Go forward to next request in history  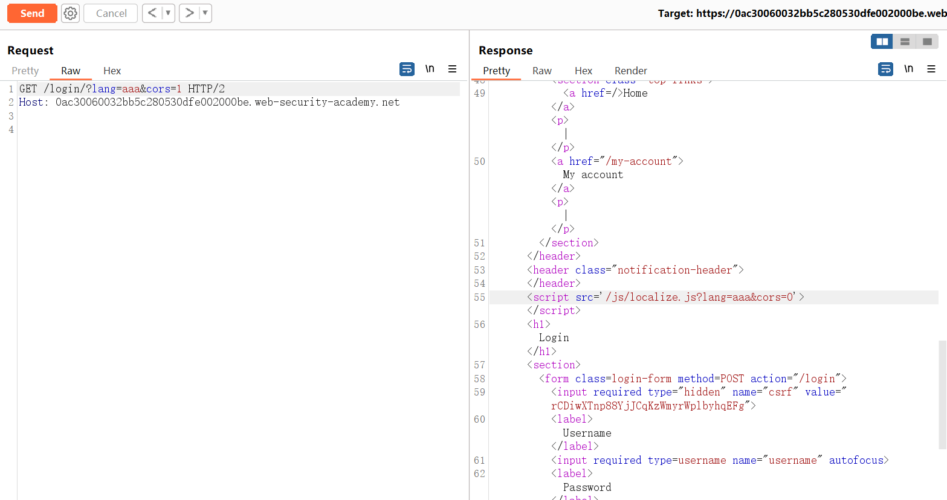coord(189,13)
